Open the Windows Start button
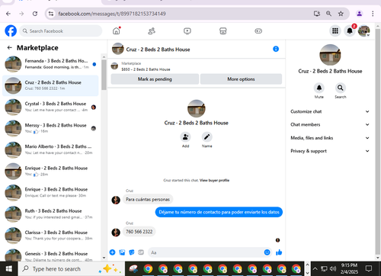Viewport: 381px width, 276px height. [x=9, y=268]
